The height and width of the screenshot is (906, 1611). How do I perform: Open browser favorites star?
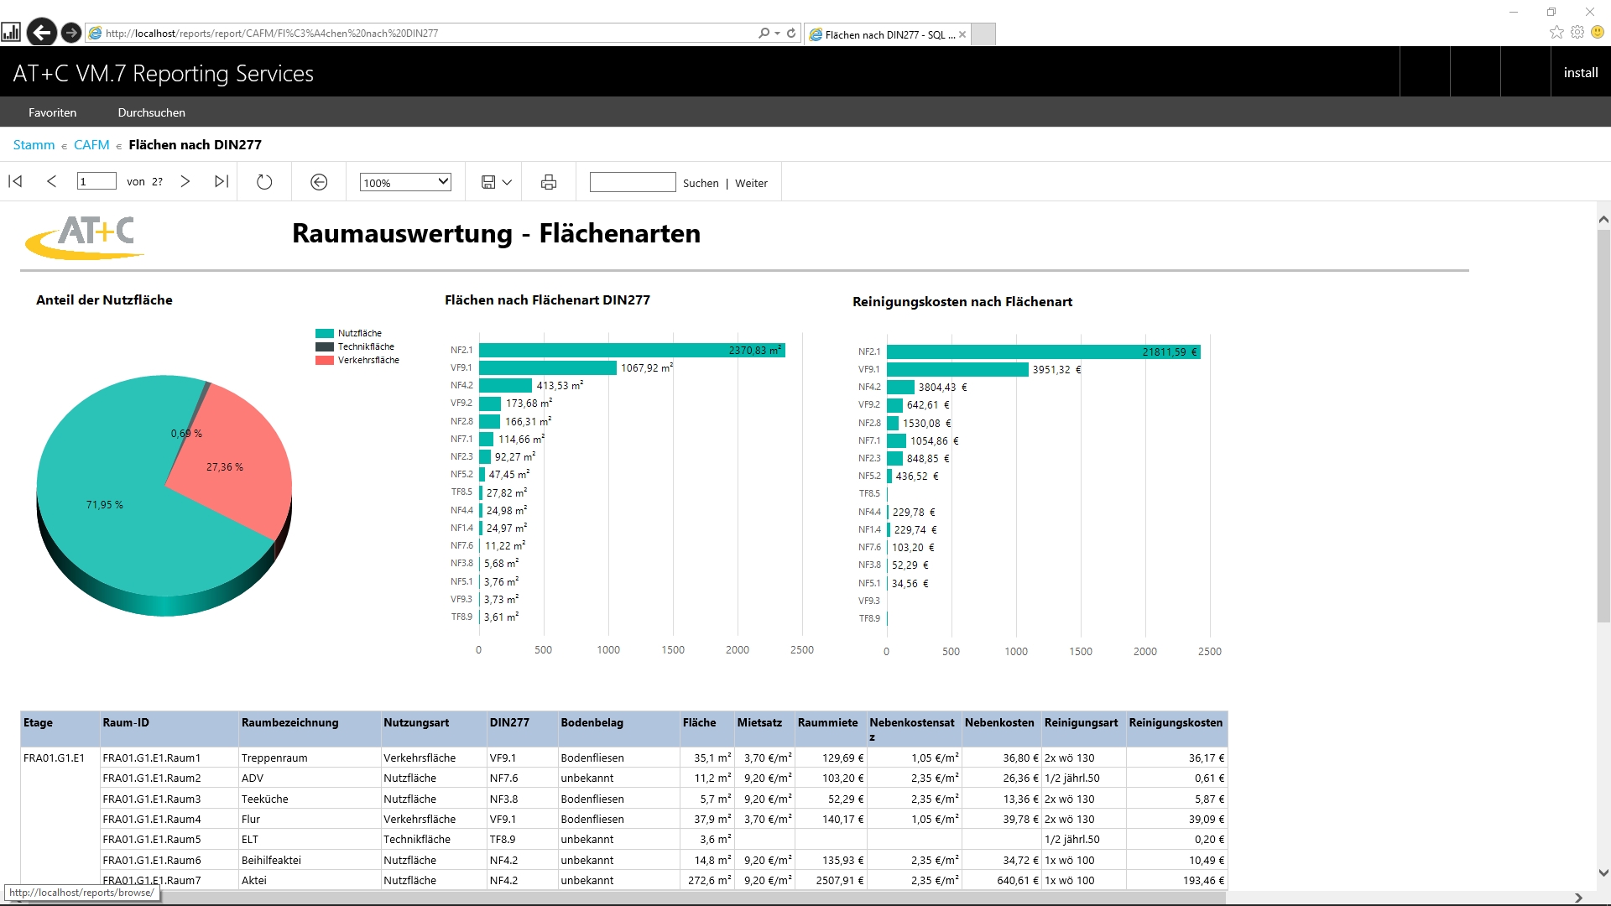tap(1556, 32)
